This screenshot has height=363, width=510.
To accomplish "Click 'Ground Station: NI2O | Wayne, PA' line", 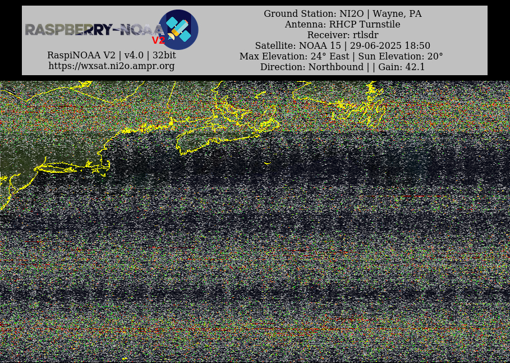I will coord(342,13).
